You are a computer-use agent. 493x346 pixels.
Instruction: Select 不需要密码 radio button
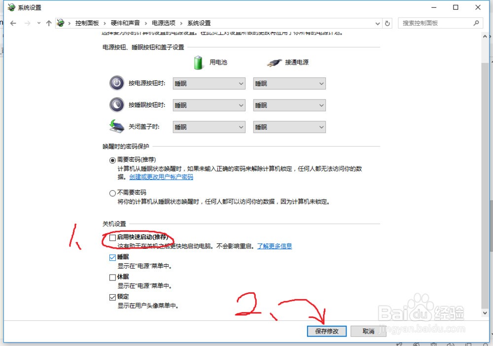coord(112,193)
